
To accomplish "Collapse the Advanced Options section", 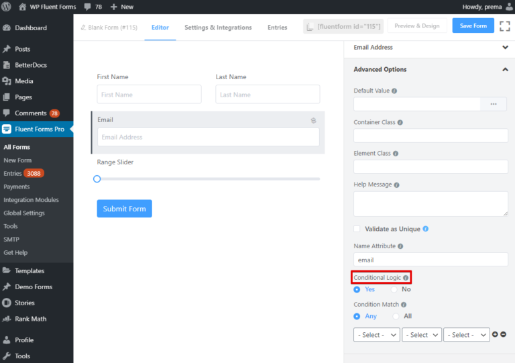I will [x=505, y=69].
